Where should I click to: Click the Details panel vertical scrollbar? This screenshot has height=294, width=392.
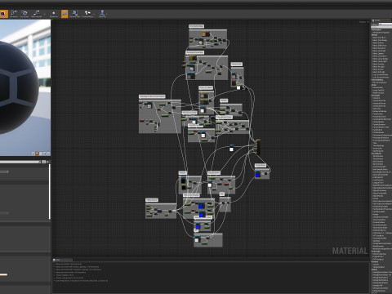(x=50, y=191)
